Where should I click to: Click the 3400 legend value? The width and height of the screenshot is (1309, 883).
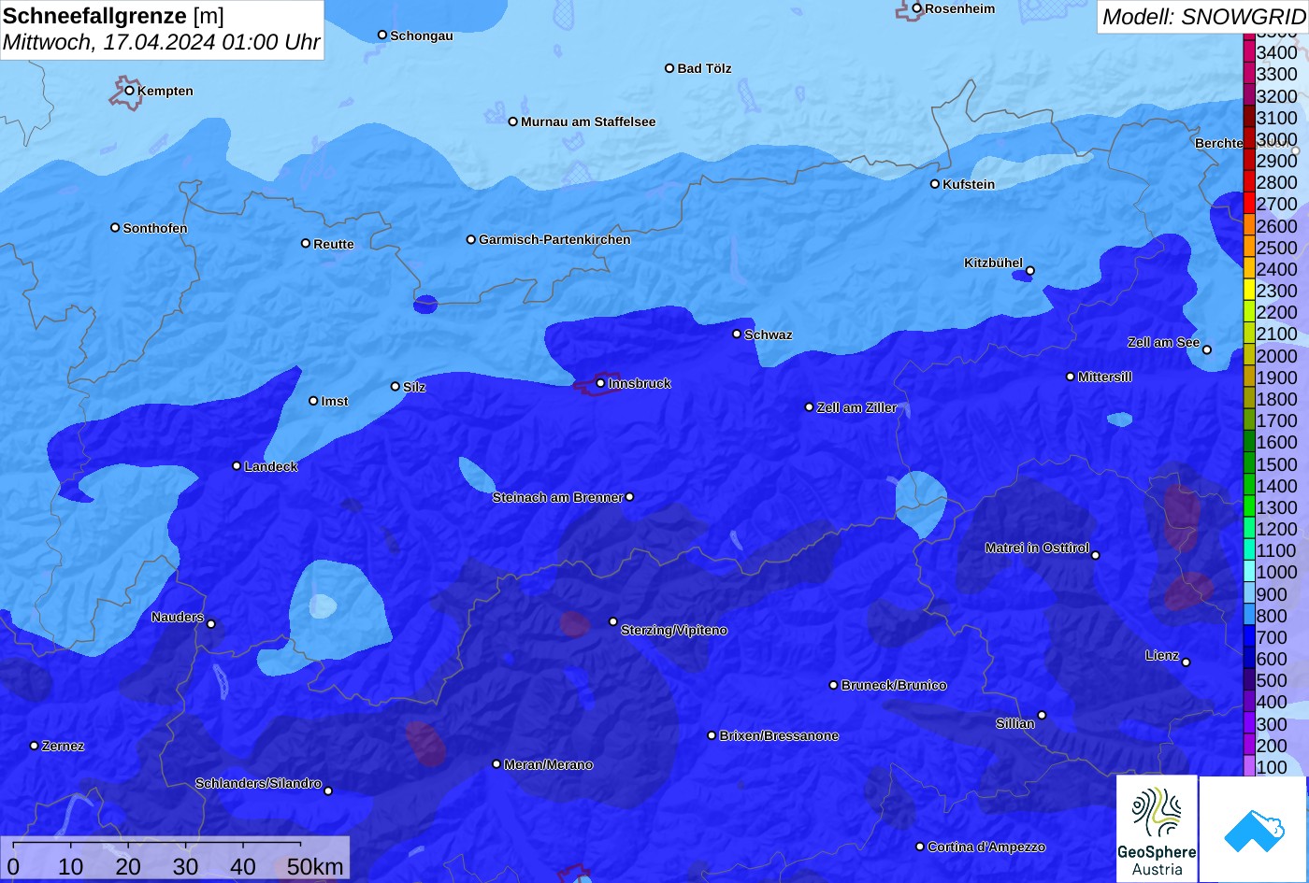[x=1277, y=53]
